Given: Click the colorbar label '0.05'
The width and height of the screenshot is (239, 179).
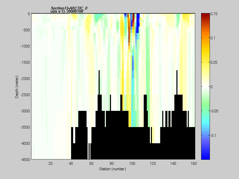Looking at the screenshot, I should pyautogui.click(x=214, y=62).
